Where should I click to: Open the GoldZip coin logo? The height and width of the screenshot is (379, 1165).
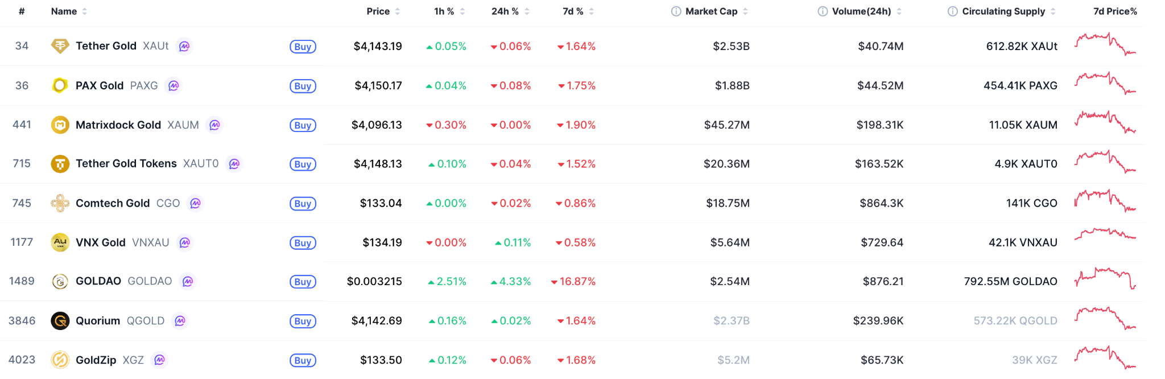coord(60,360)
